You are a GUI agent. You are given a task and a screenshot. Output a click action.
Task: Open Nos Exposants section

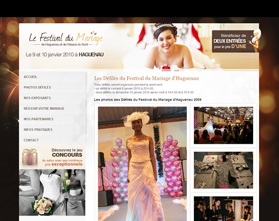[x=37, y=98]
